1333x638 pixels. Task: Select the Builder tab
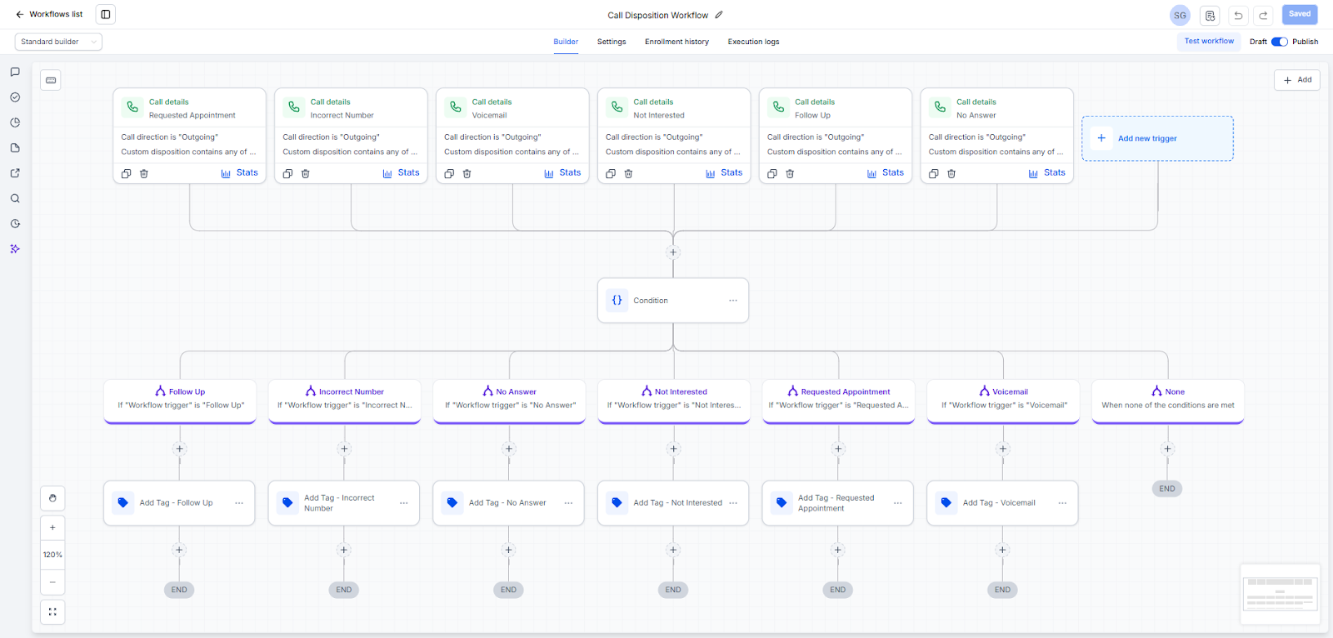coord(566,42)
